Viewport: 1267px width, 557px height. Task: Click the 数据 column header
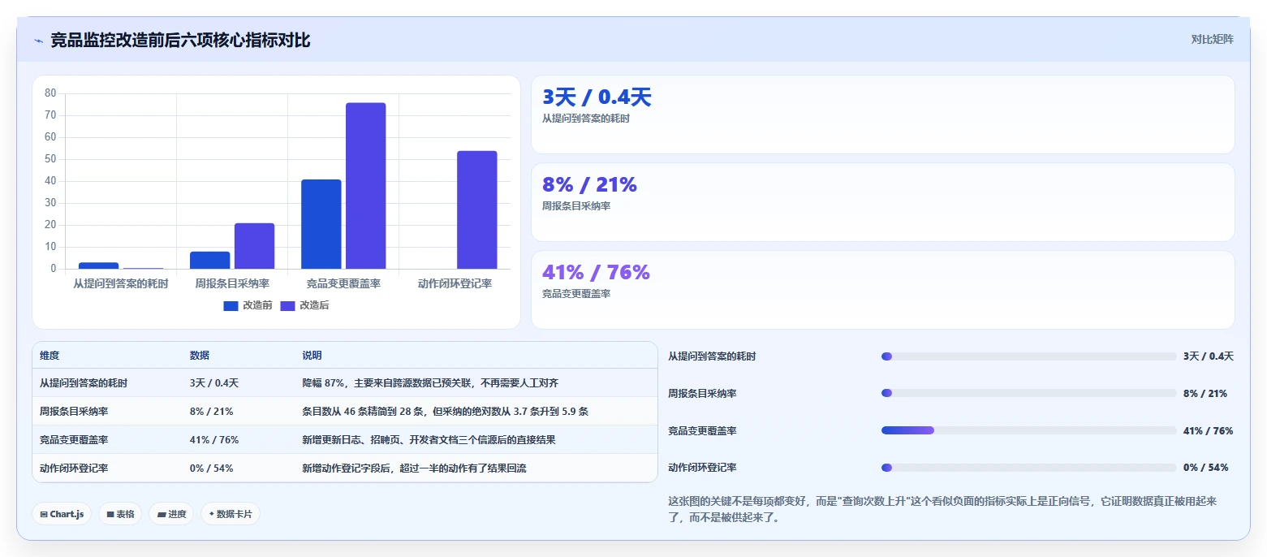[200, 356]
